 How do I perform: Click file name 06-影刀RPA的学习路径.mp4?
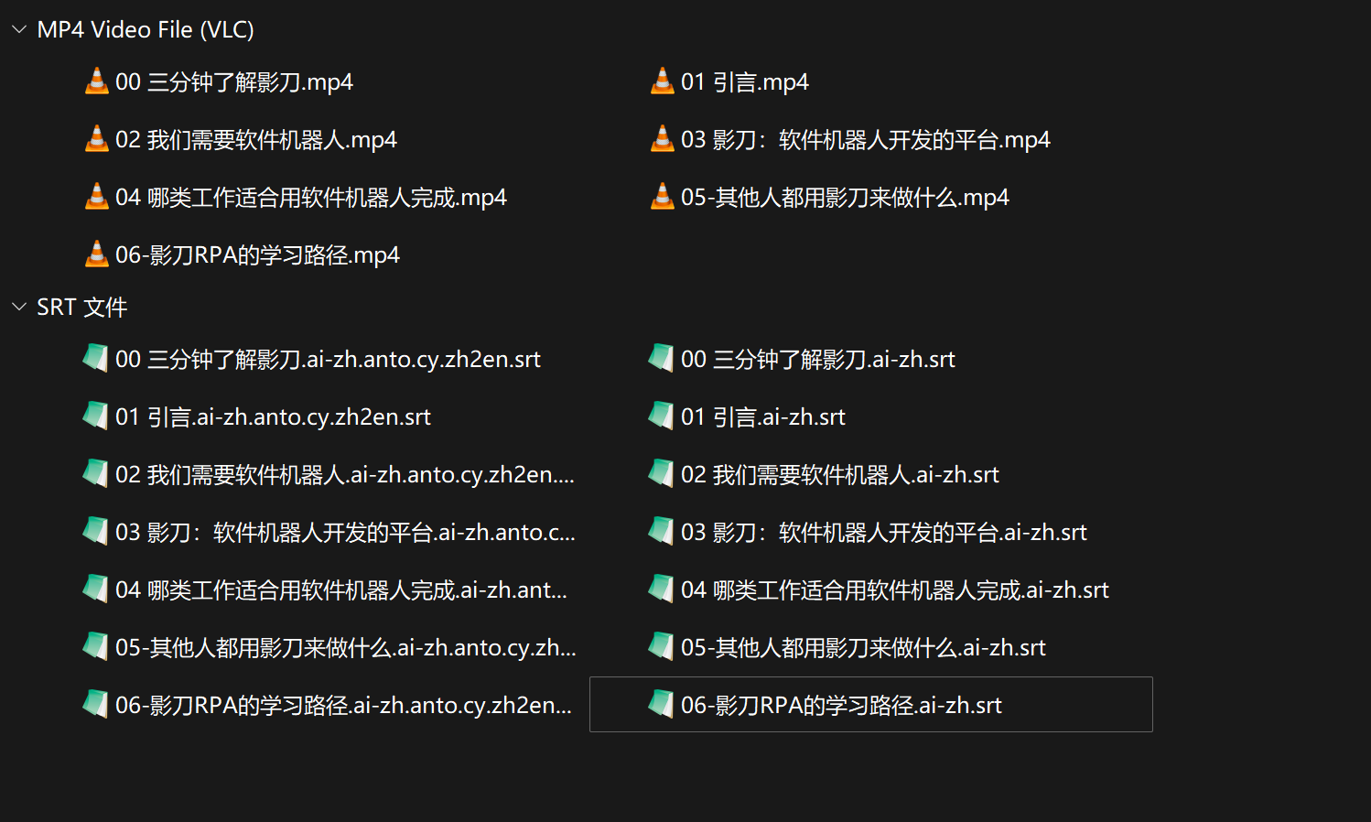[257, 254]
